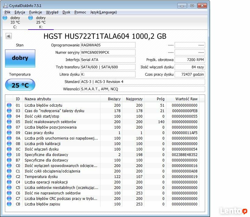Click status orb for attribute C1 row

(9, 171)
